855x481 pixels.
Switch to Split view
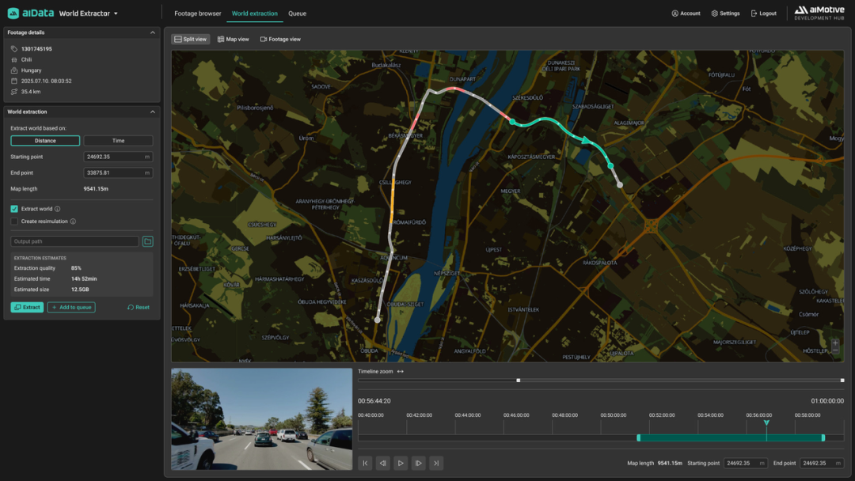[x=191, y=40]
